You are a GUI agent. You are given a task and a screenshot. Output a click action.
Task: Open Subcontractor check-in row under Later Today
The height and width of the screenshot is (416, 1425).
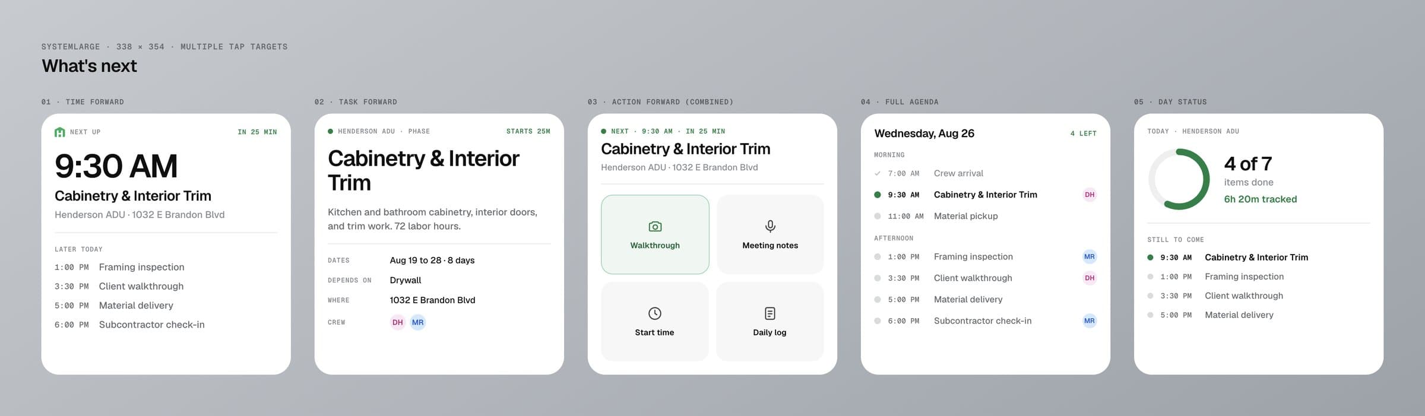166,325
